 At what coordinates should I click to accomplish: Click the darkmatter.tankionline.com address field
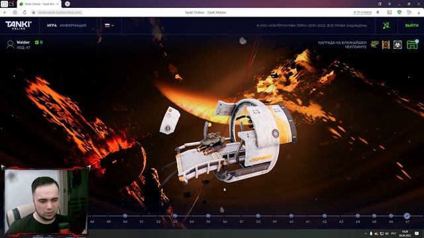[60, 13]
